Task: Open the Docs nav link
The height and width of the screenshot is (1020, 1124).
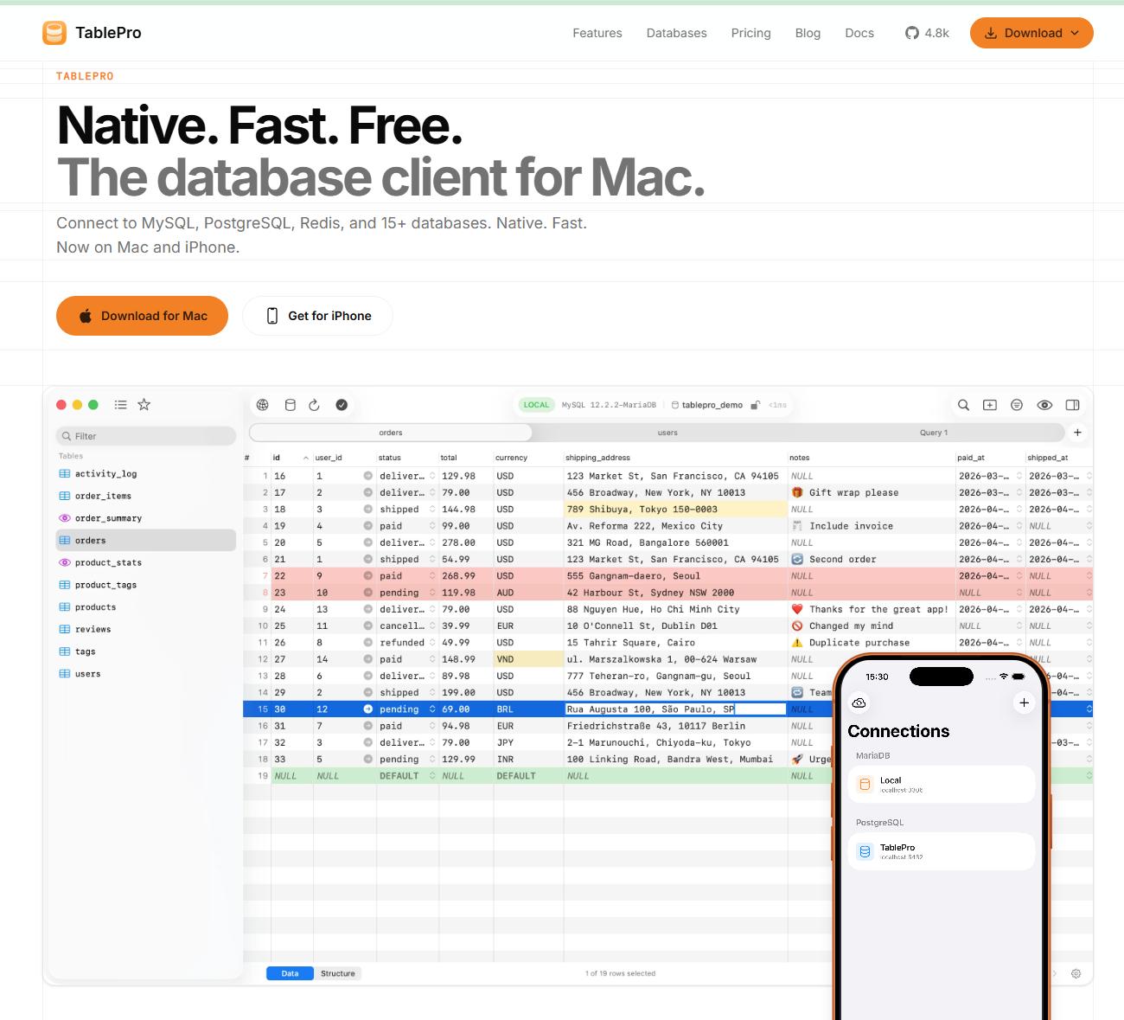Action: (859, 33)
